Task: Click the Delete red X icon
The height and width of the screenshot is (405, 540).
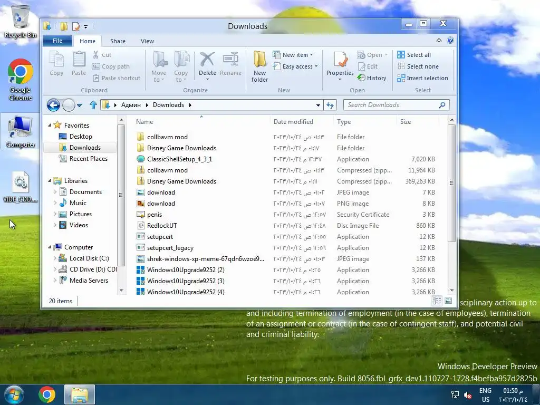Action: [x=207, y=60]
